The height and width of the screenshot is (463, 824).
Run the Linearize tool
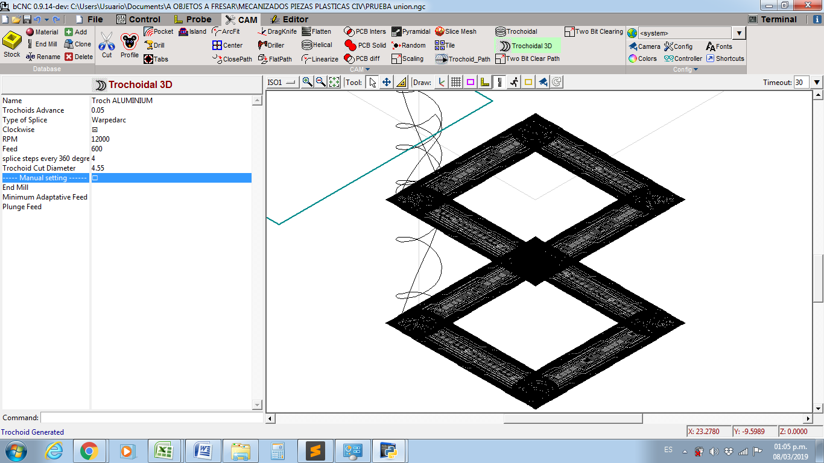click(320, 59)
